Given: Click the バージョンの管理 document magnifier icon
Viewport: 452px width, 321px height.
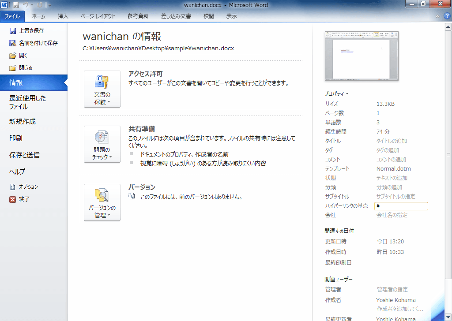Looking at the screenshot, I should click(102, 195).
